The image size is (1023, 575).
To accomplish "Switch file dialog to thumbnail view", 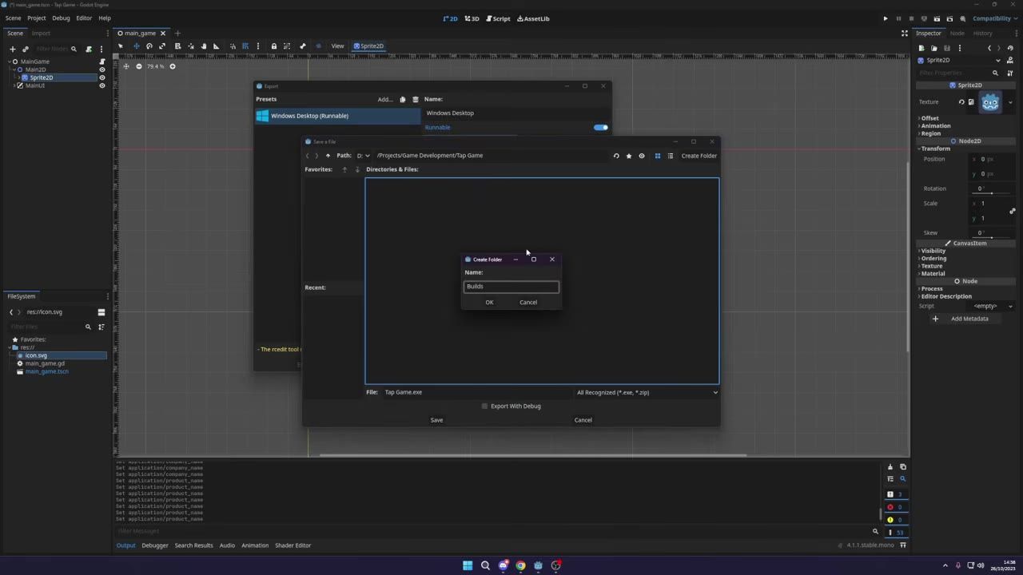I will coord(658,156).
